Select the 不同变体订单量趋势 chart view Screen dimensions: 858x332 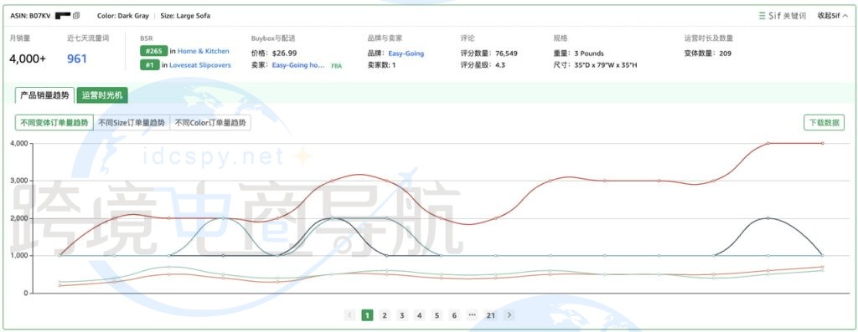coord(54,123)
